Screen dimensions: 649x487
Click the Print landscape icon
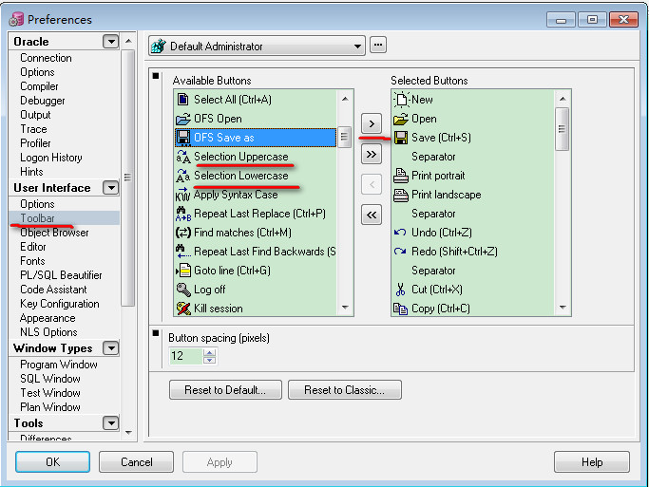401,195
